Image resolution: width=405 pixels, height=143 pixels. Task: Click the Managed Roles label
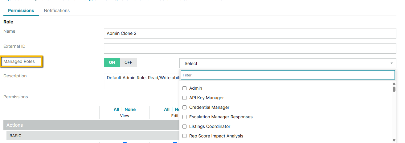pyautogui.click(x=19, y=61)
